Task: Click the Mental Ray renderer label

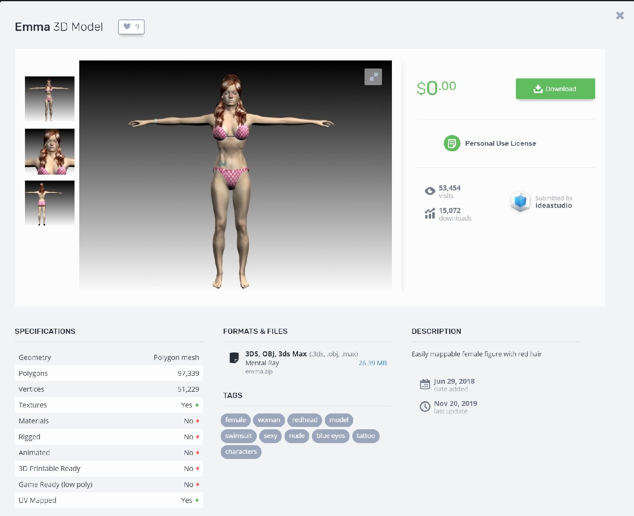Action: (x=262, y=363)
